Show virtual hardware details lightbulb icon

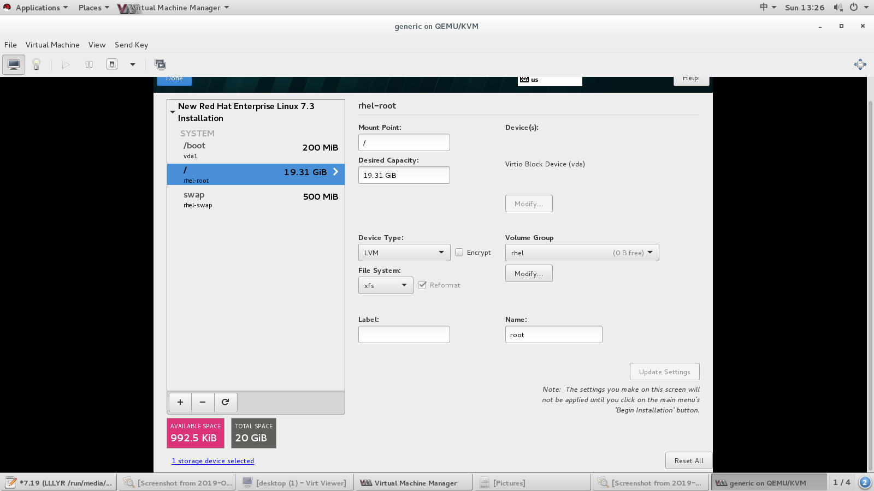pos(37,64)
